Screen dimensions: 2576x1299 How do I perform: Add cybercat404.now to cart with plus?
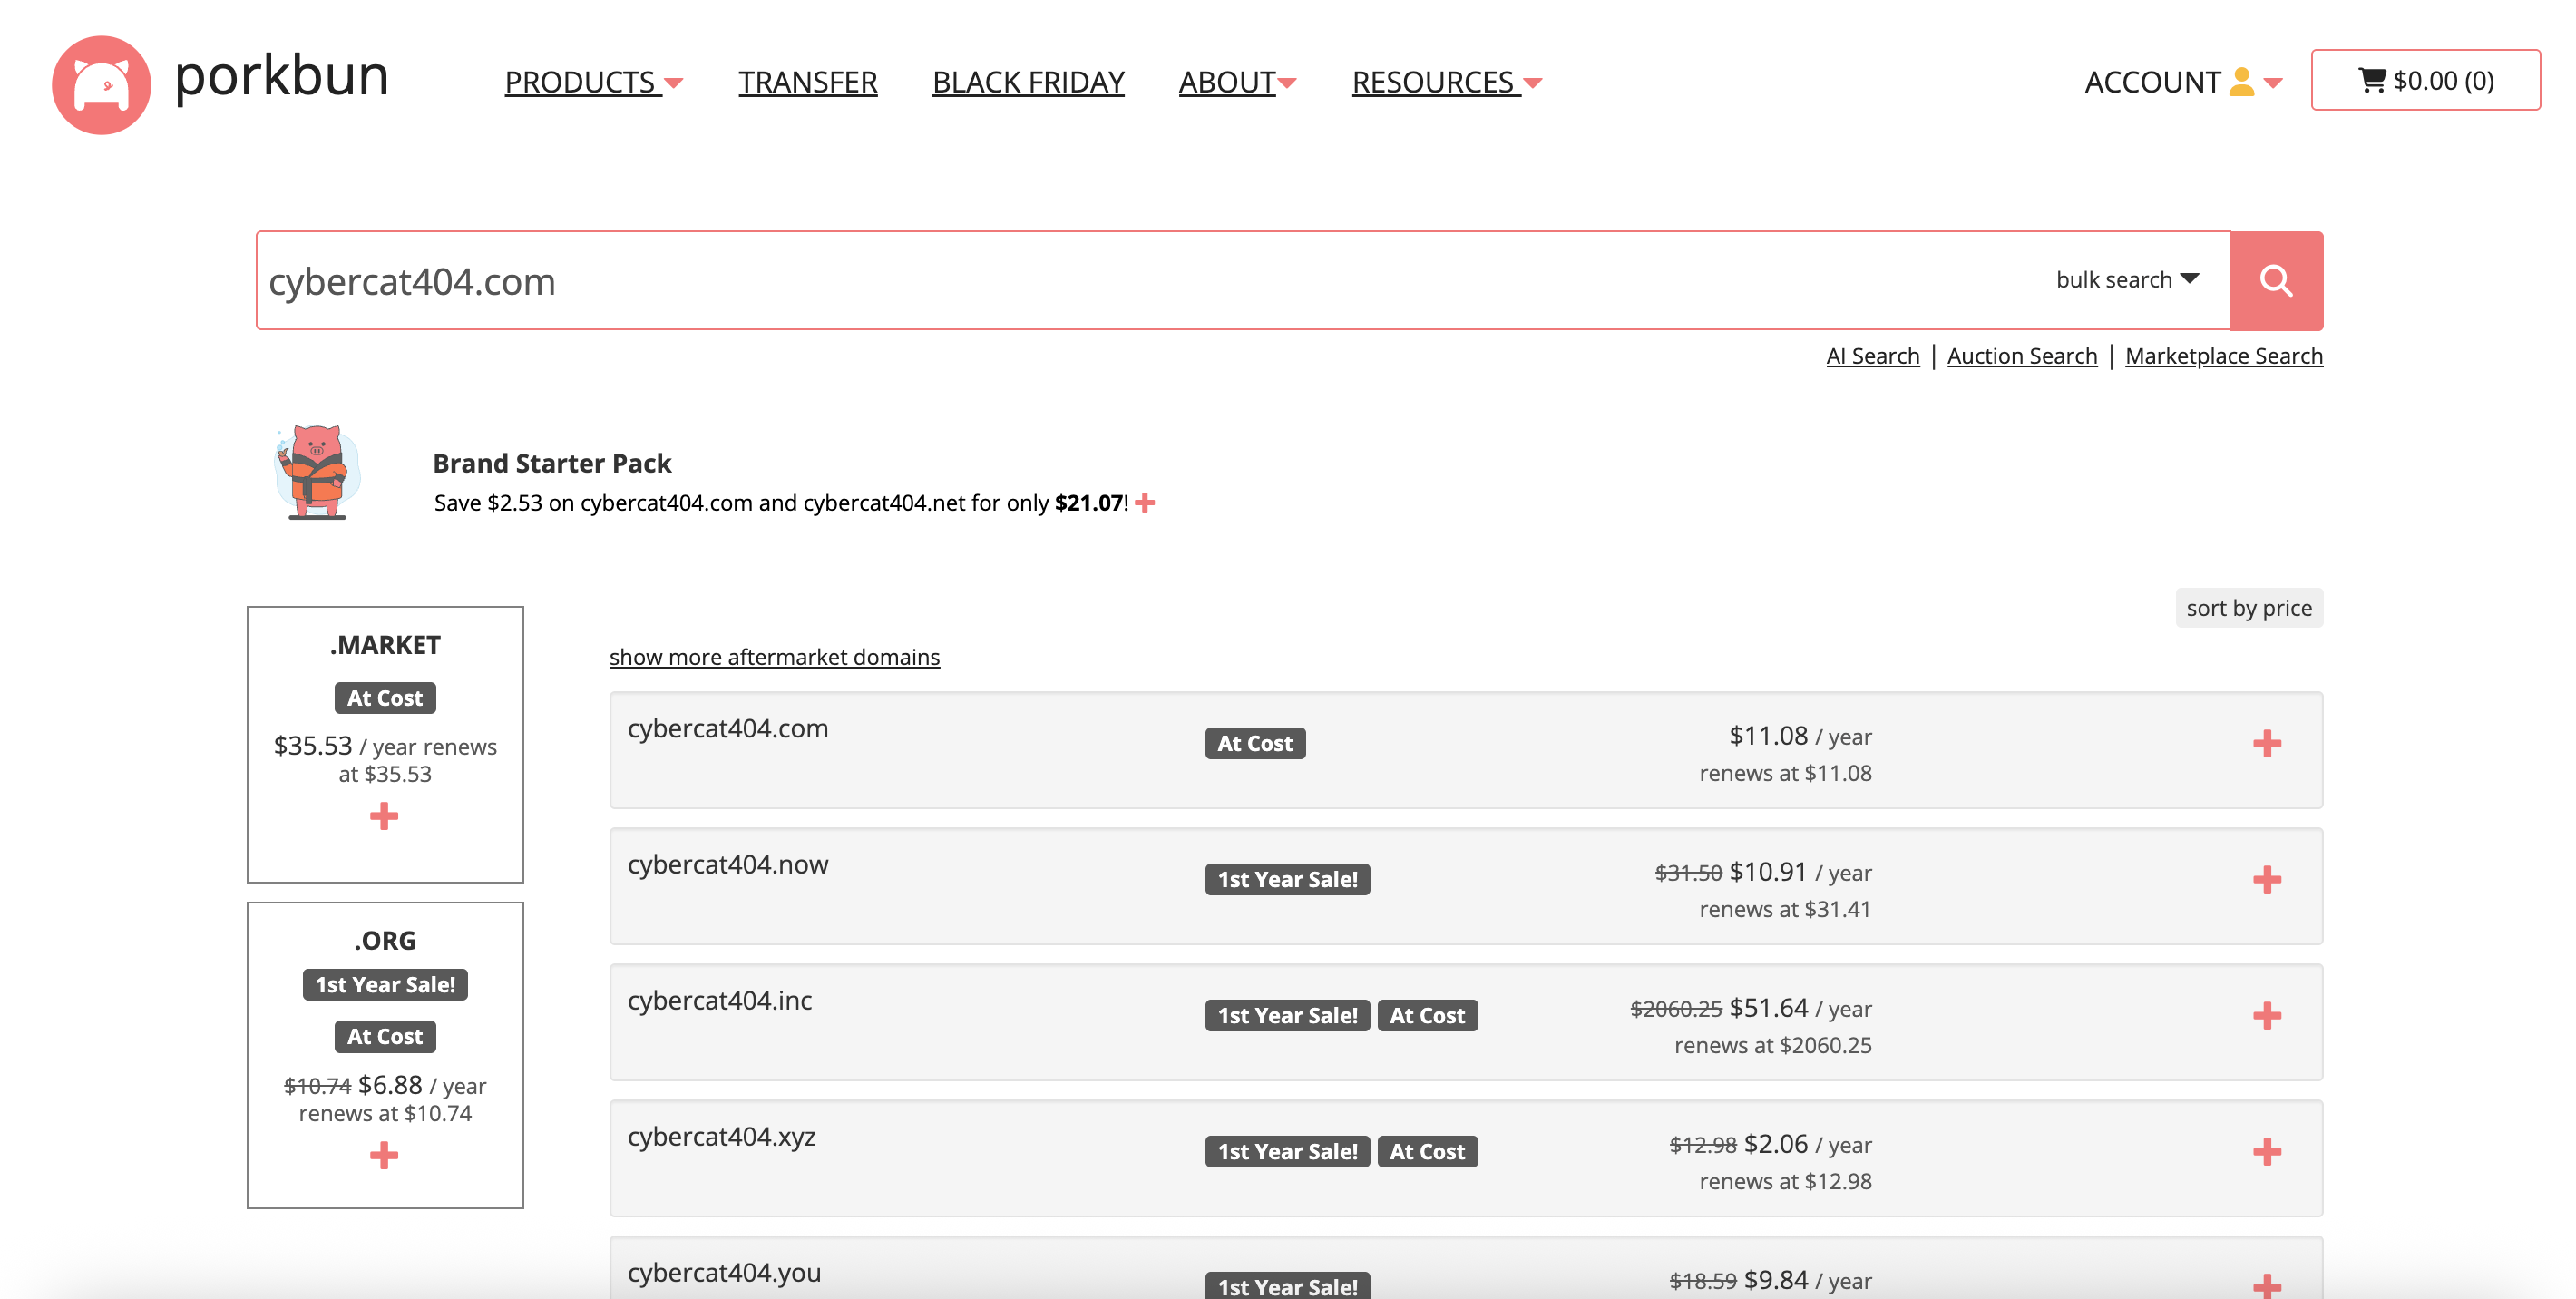(x=2267, y=879)
